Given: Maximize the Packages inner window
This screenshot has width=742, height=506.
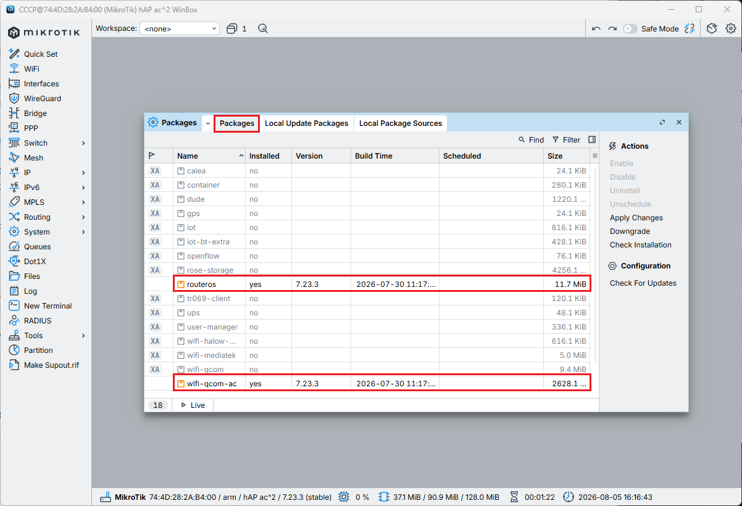Looking at the screenshot, I should pyautogui.click(x=662, y=123).
